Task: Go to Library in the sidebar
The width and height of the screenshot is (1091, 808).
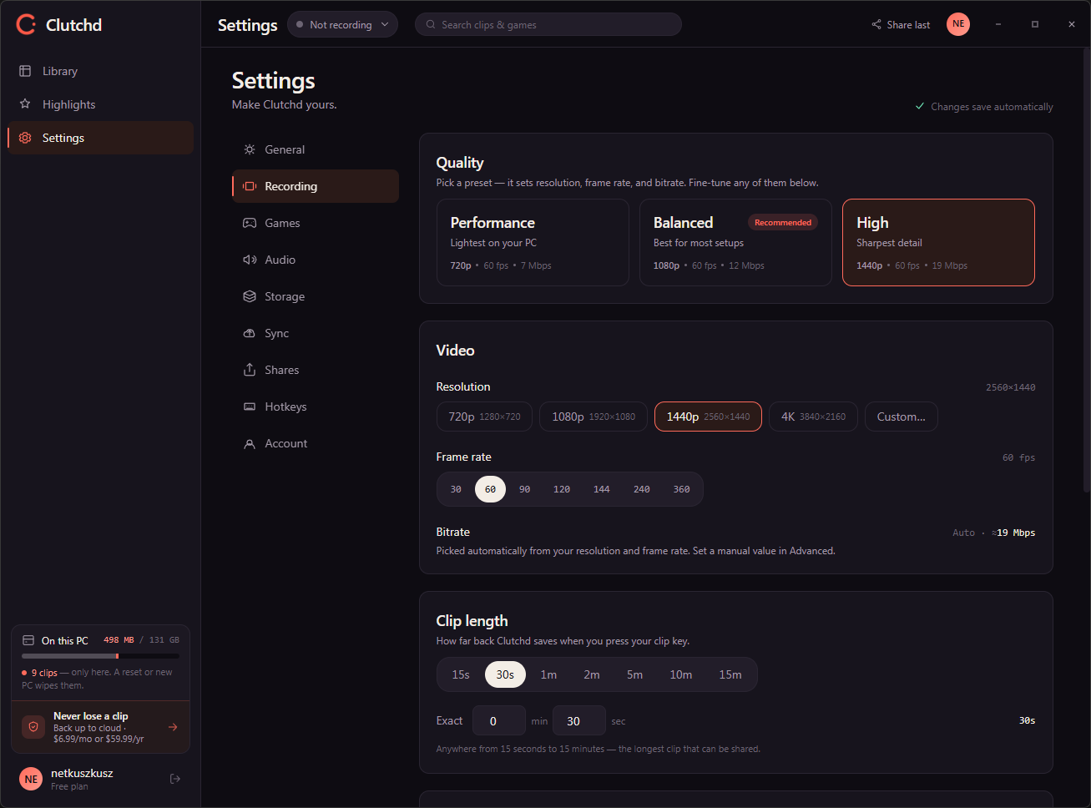Action: pos(100,71)
